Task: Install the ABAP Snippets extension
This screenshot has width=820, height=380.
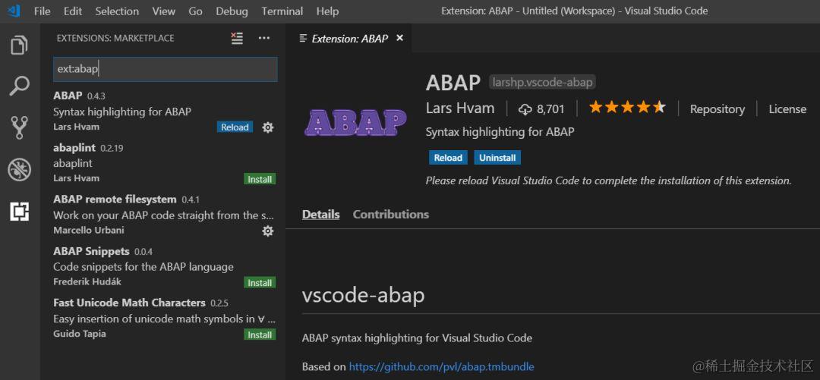Action: click(x=260, y=283)
